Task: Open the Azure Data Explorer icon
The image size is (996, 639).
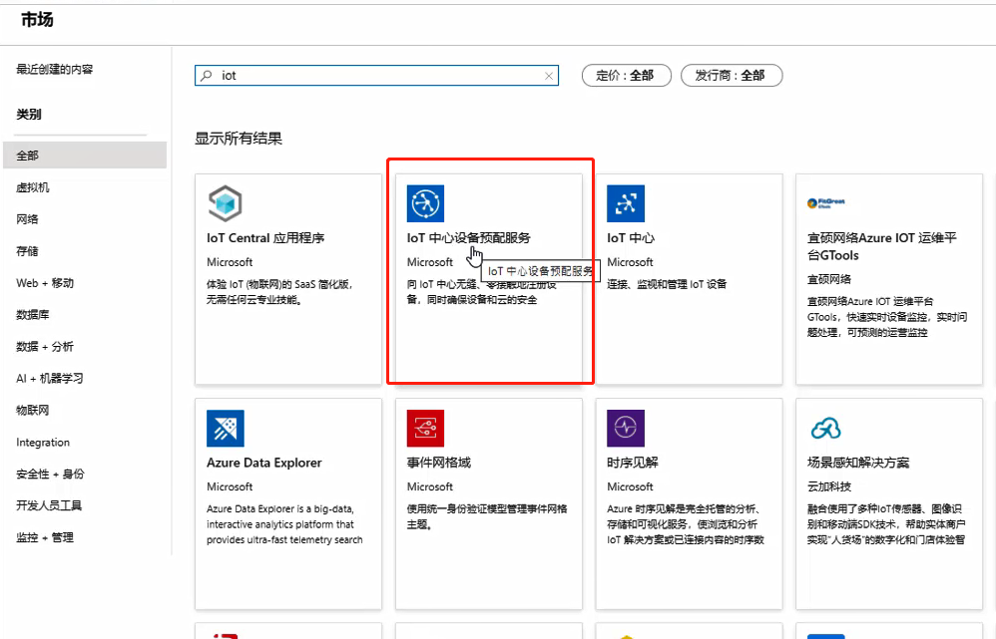Action: click(225, 428)
